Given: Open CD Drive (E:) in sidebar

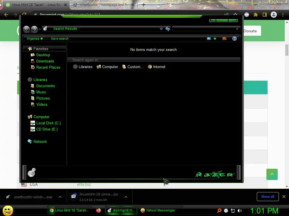Looking at the screenshot, I should point(47,129).
